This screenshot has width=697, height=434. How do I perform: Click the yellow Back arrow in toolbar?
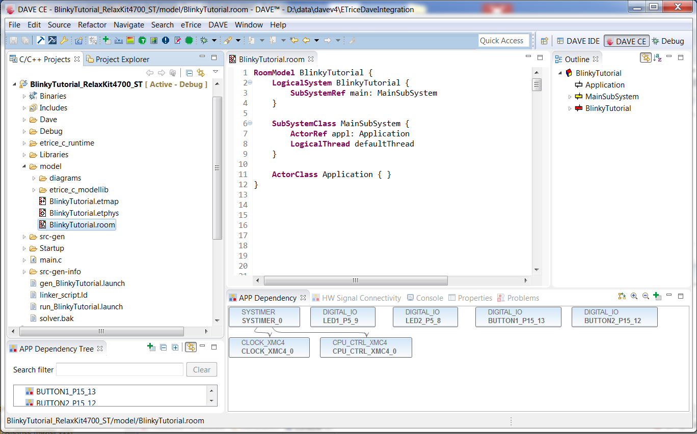point(306,40)
